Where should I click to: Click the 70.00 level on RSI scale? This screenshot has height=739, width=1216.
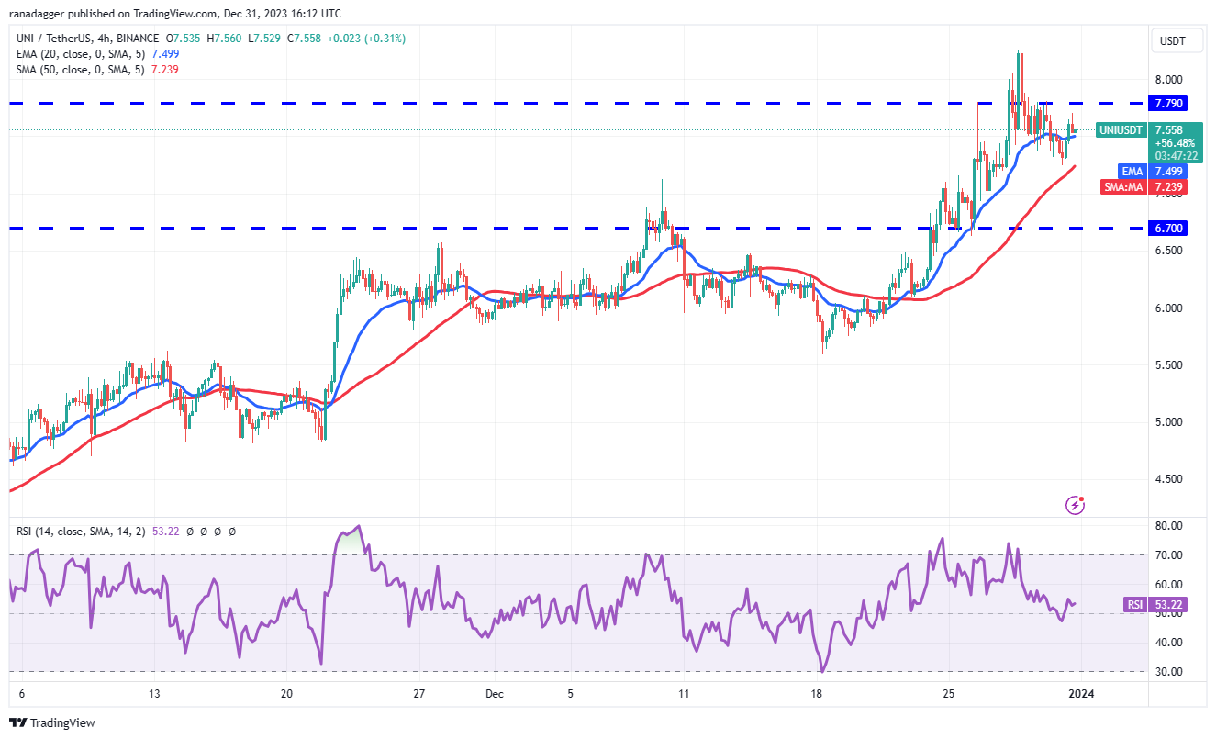pyautogui.click(x=1168, y=554)
